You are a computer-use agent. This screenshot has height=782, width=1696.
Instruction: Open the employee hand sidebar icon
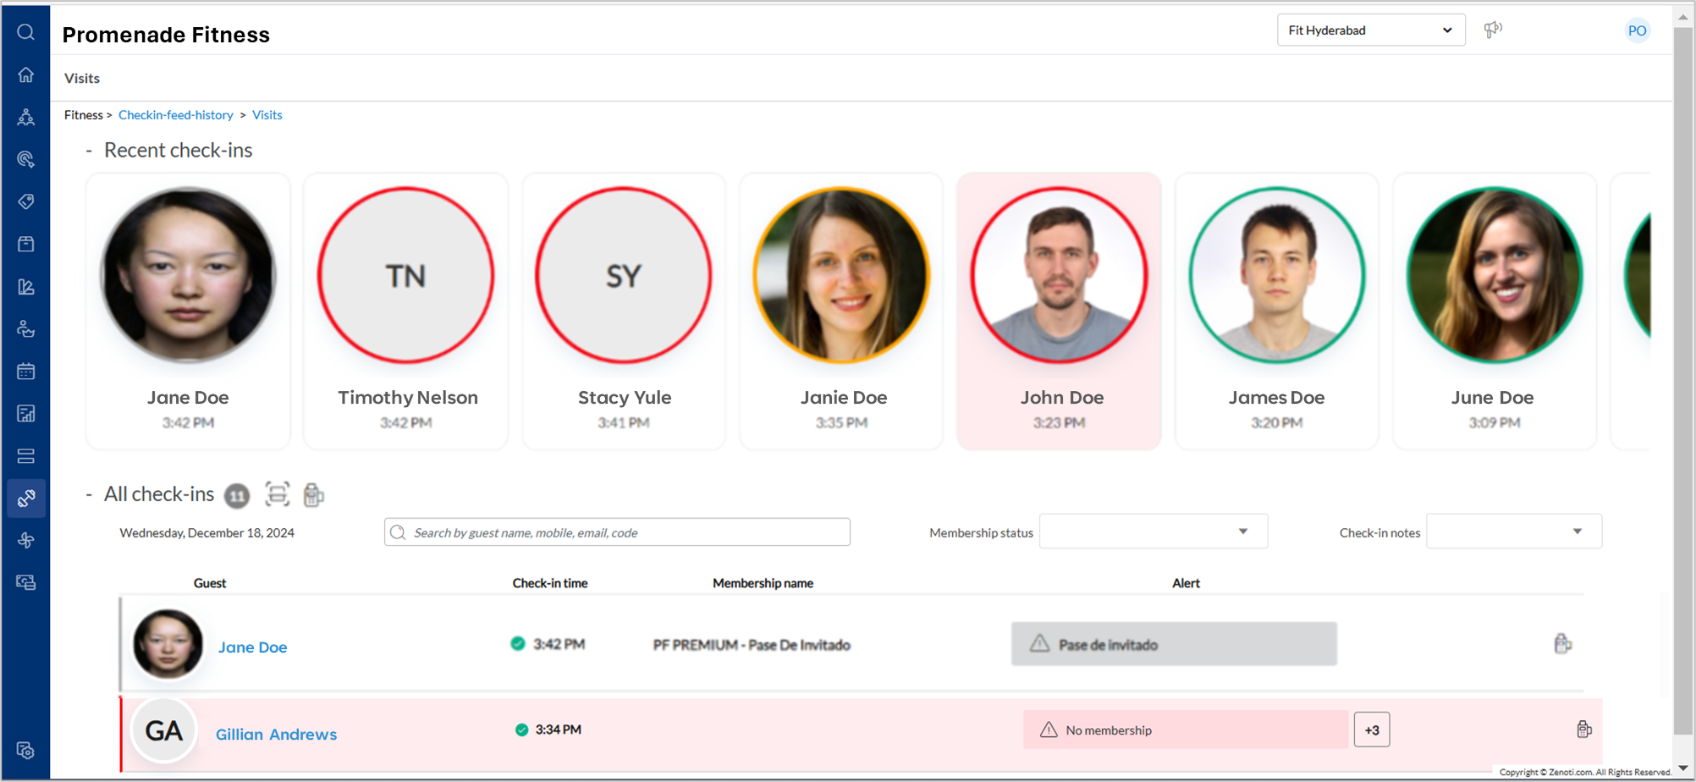pyautogui.click(x=26, y=329)
